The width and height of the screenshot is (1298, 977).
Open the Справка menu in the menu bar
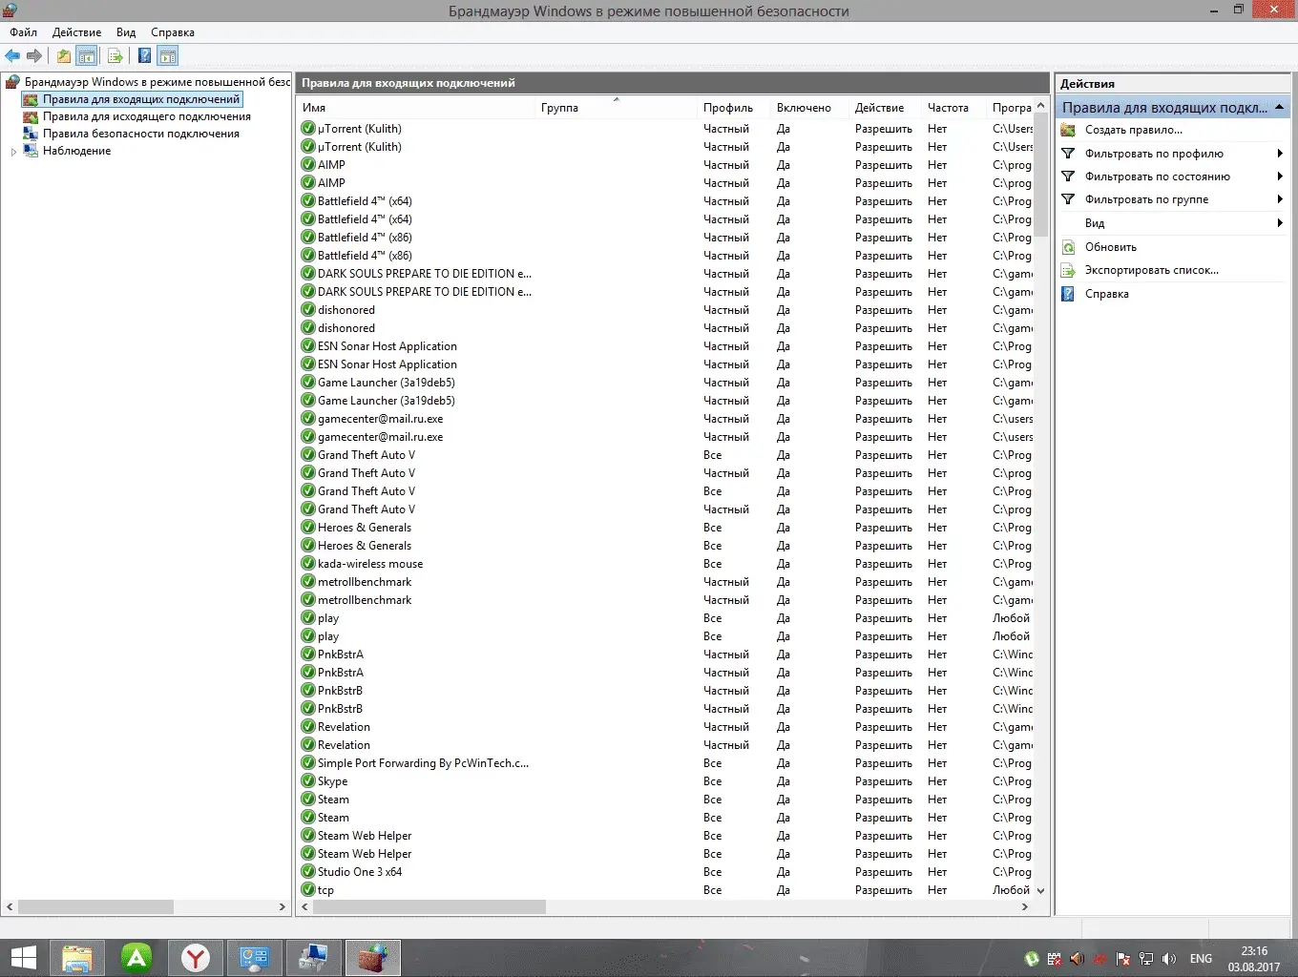173,32
